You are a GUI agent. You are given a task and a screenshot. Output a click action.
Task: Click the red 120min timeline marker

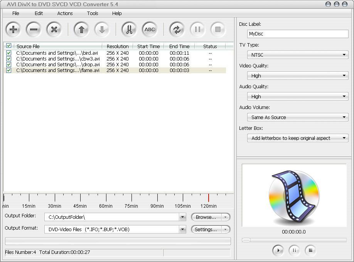(x=208, y=197)
